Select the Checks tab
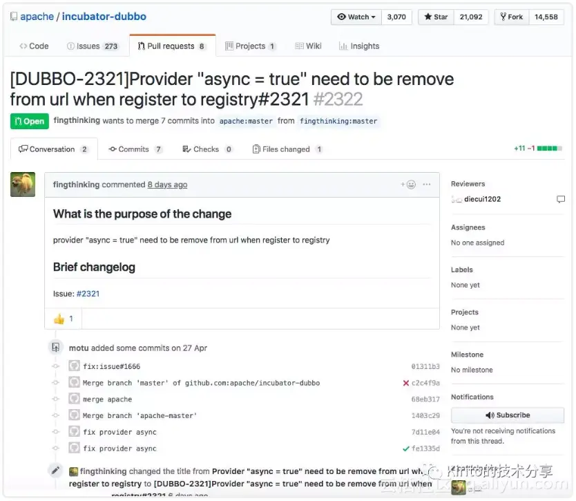 pyautogui.click(x=207, y=149)
